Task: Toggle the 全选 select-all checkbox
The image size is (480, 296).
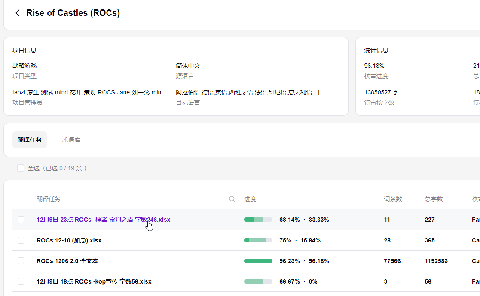Action: (21, 168)
